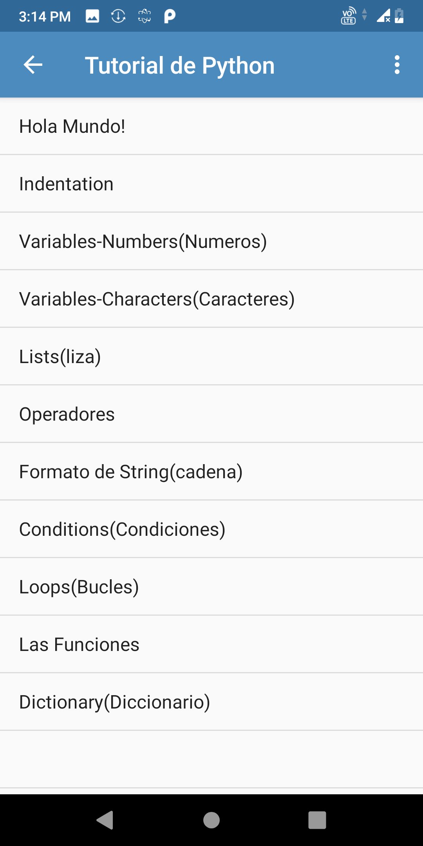Choose Variables-Characters(Caracteres) lesson

click(211, 299)
